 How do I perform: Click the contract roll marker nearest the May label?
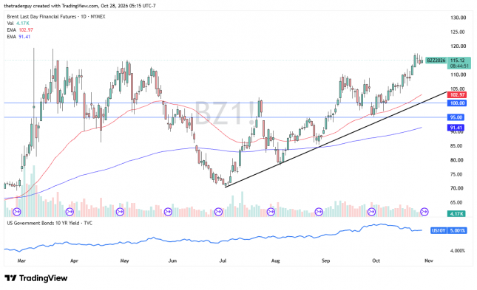click(120, 212)
